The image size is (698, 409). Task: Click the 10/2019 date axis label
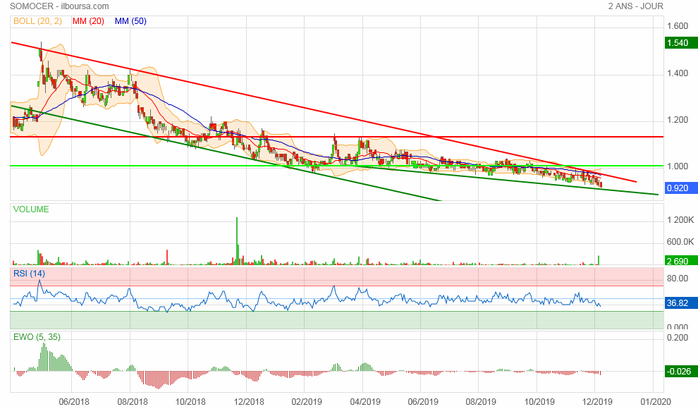pyautogui.click(x=539, y=402)
